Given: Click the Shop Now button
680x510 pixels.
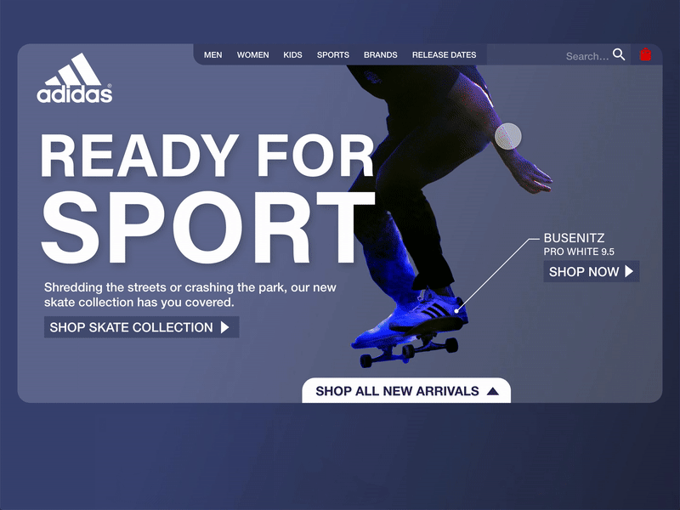Looking at the screenshot, I should coord(592,271).
